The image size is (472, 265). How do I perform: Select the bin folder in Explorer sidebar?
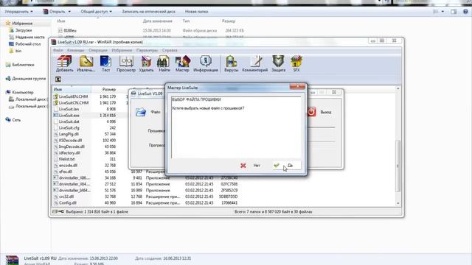(x=18, y=51)
